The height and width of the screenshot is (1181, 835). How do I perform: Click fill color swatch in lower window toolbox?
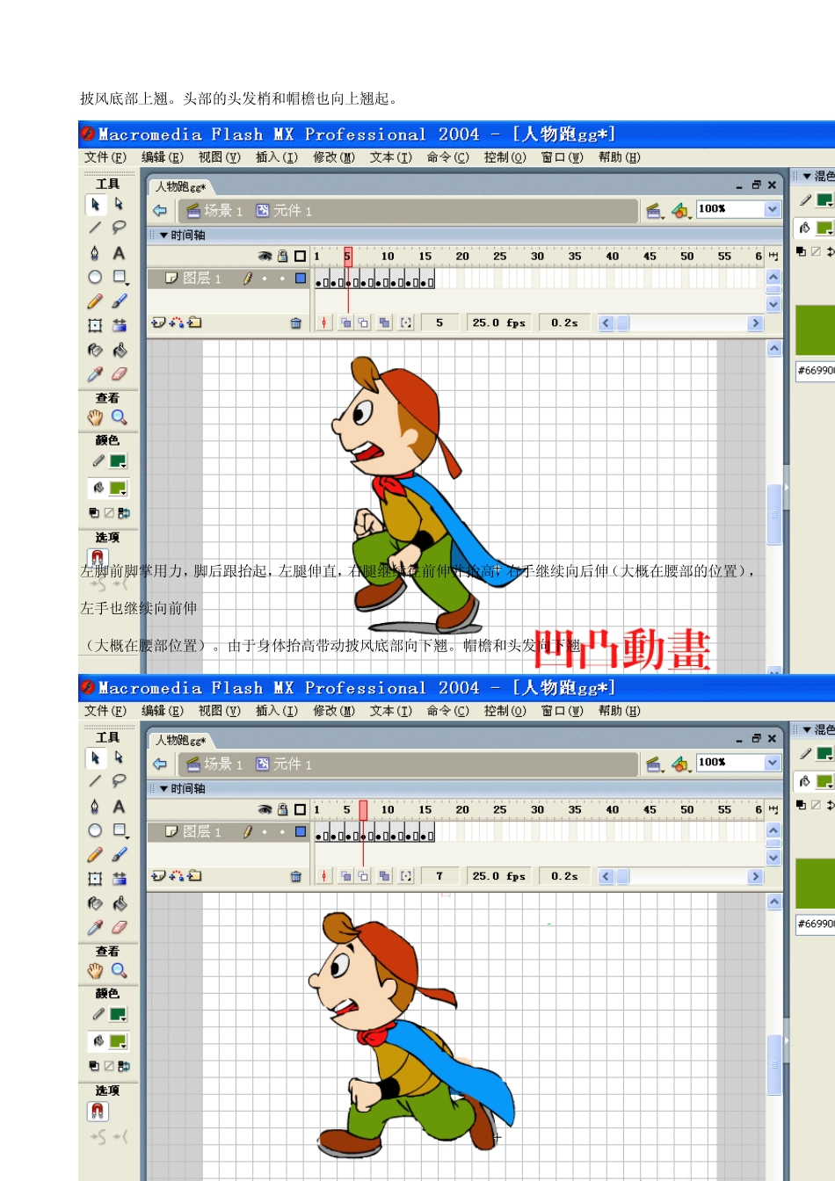click(x=118, y=1041)
